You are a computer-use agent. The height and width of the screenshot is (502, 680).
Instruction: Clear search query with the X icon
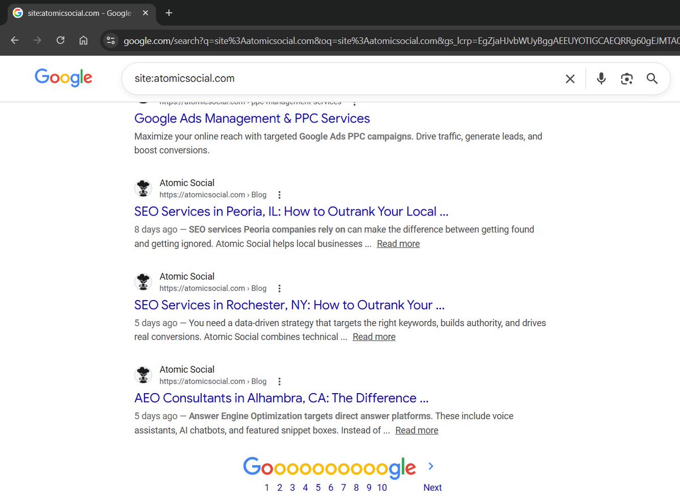point(570,79)
